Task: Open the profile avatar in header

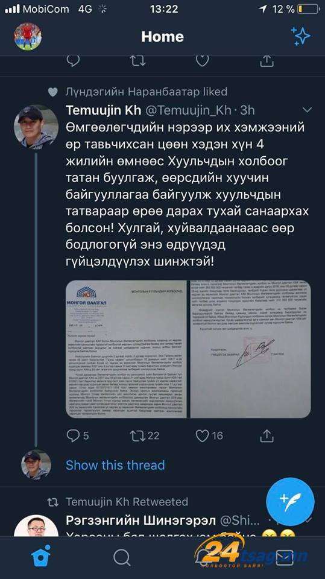Action: (28, 37)
